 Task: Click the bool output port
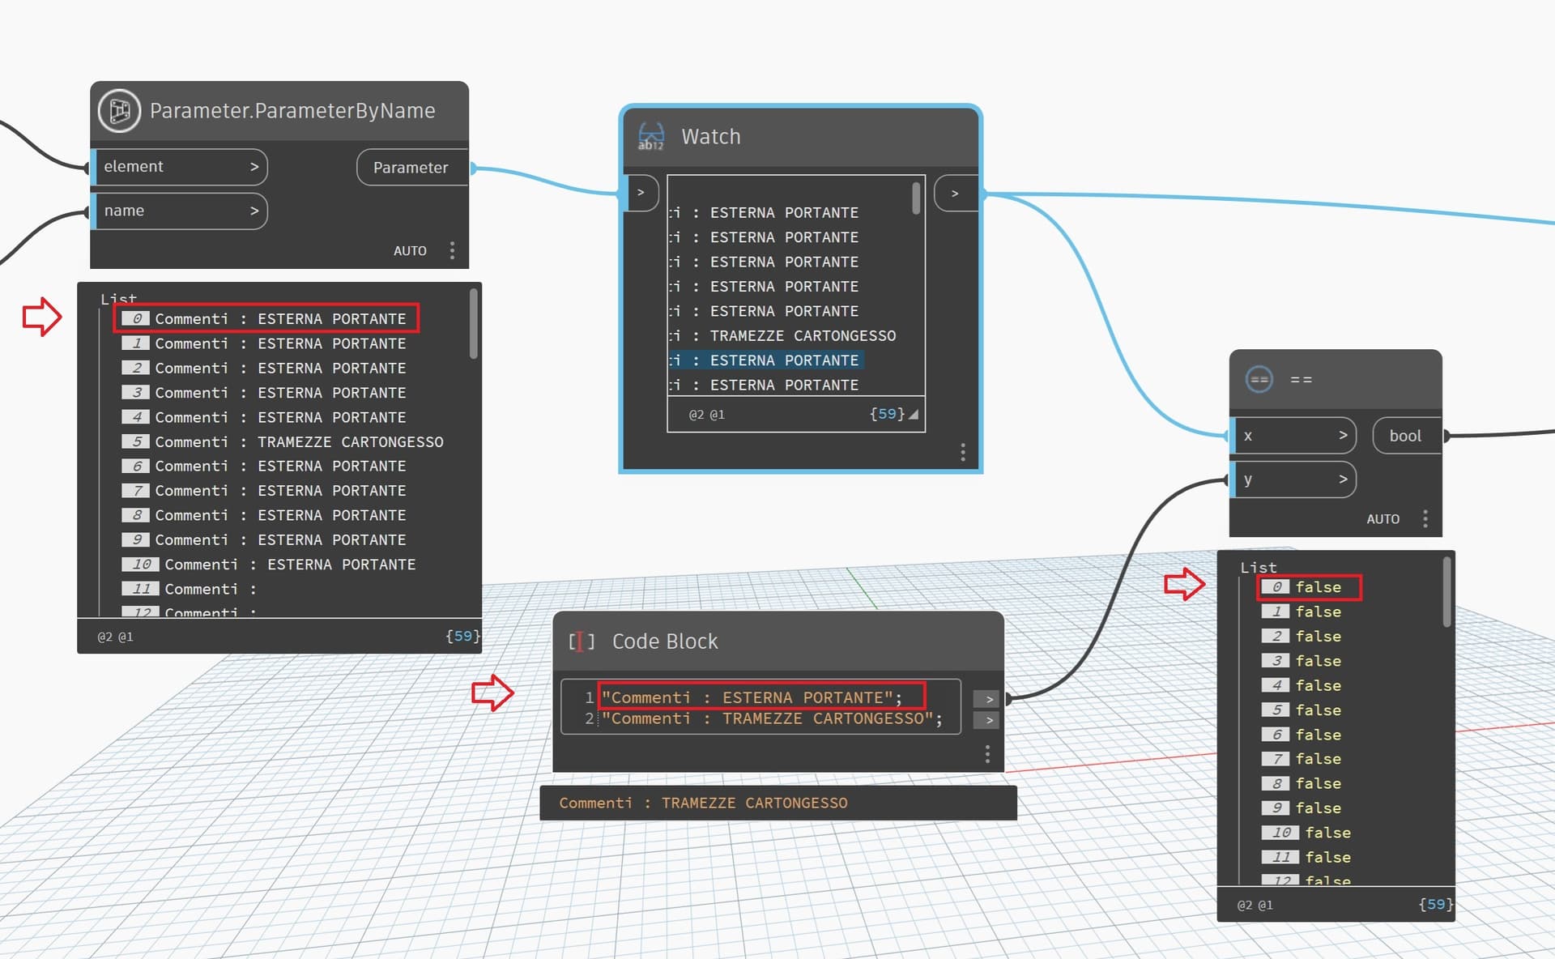pyautogui.click(x=1405, y=436)
